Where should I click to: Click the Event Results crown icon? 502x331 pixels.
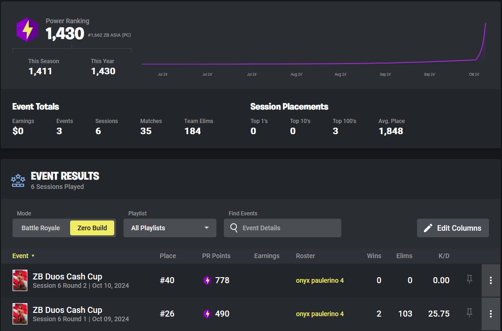pos(18,180)
